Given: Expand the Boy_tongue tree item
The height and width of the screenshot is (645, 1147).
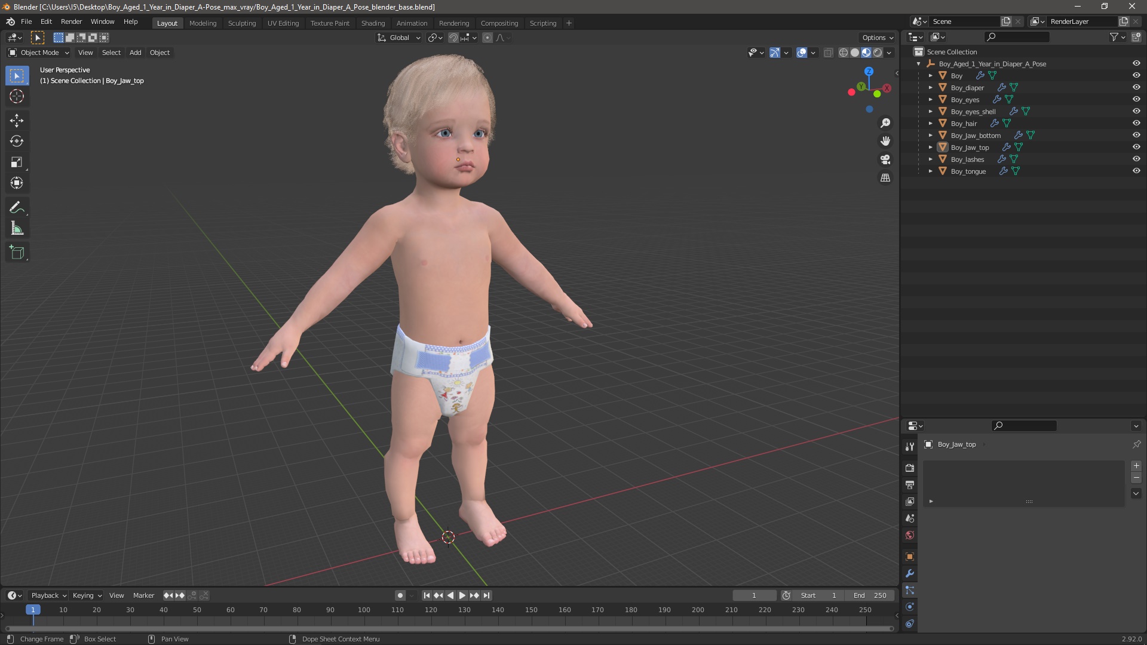Looking at the screenshot, I should [930, 171].
